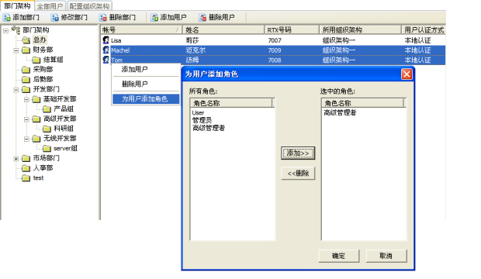Click the 删除用户 toolbar icon
This screenshot has width=481, height=279.
(x=202, y=18)
